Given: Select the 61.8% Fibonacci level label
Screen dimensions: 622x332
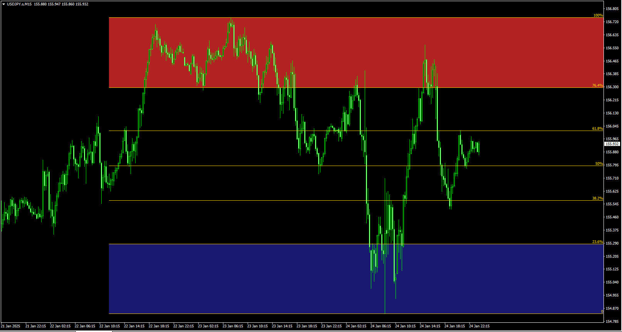Looking at the screenshot, I should (598, 129).
